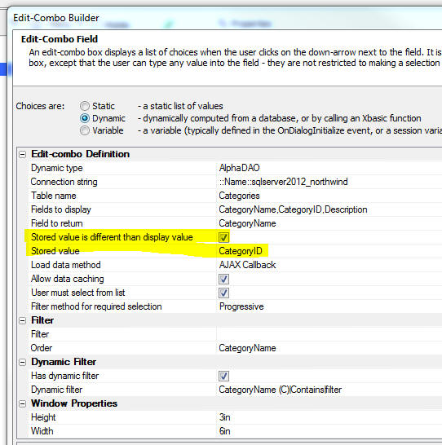Viewport: 442px width, 445px height.
Task: Select the Static choices radio button
Action: pos(85,106)
